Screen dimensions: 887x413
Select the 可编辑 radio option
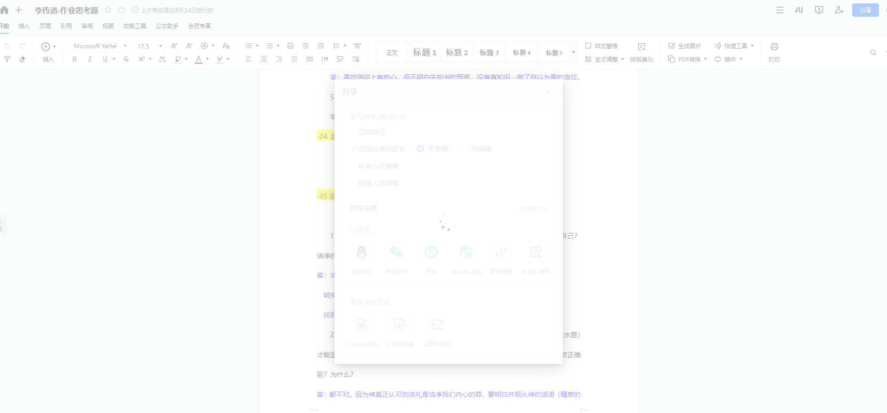coord(464,149)
